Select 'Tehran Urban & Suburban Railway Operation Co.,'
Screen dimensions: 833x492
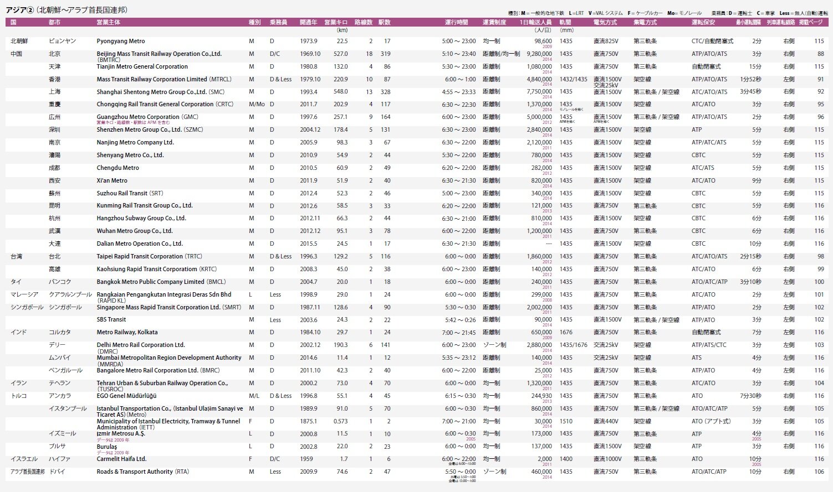click(x=162, y=384)
